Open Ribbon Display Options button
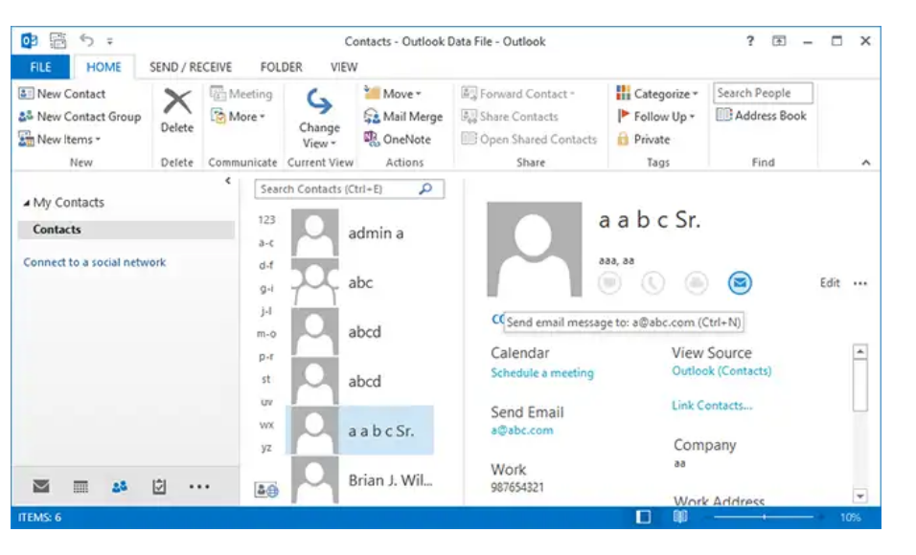This screenshot has width=916, height=555. (x=779, y=41)
